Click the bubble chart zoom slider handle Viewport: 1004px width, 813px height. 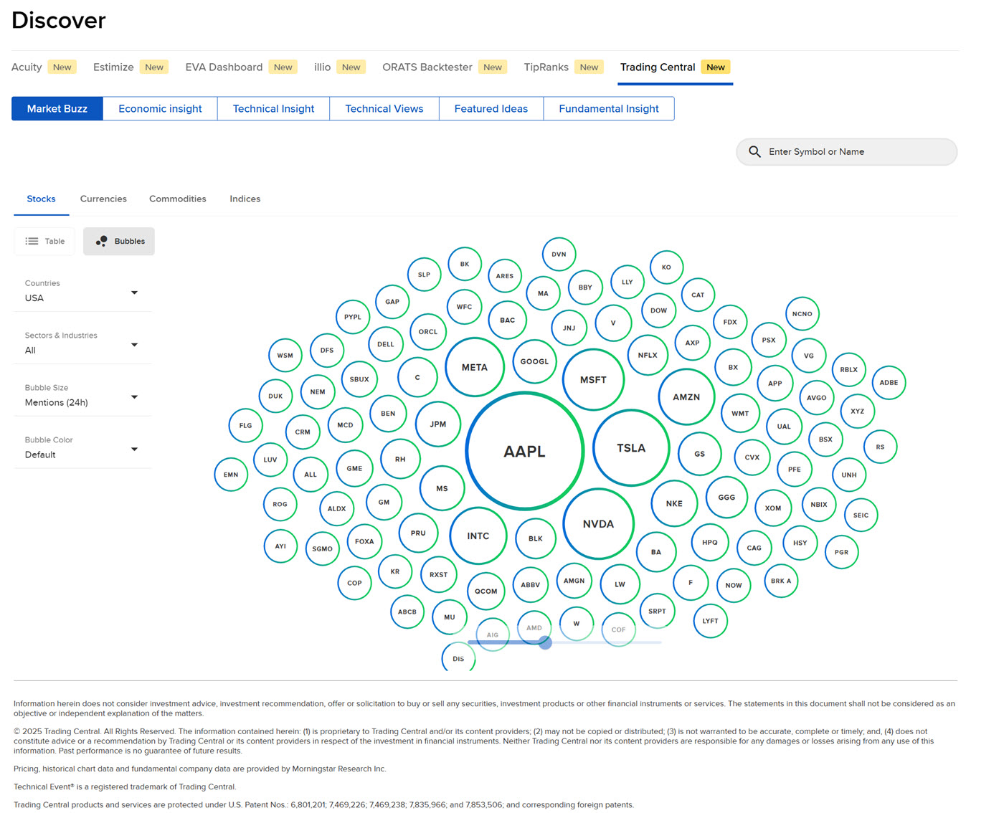(546, 642)
